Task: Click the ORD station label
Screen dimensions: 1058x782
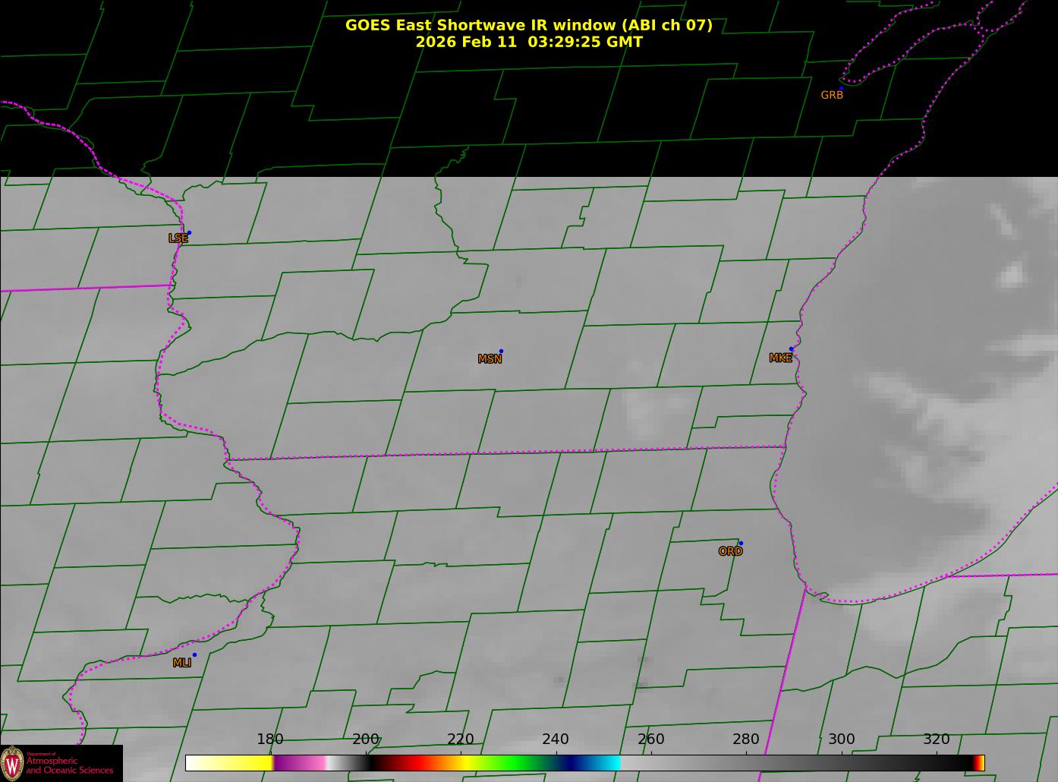Action: pos(730,552)
